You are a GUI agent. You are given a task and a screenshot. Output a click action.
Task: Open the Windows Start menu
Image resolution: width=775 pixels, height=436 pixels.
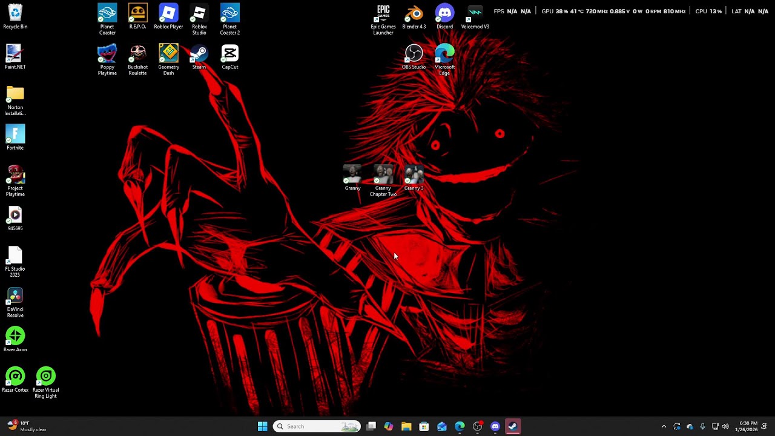262,426
